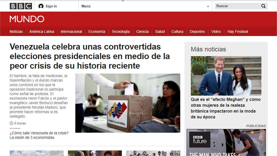277x156 pixels.
Task: Click the Más noticias heading
Action: click(208, 49)
